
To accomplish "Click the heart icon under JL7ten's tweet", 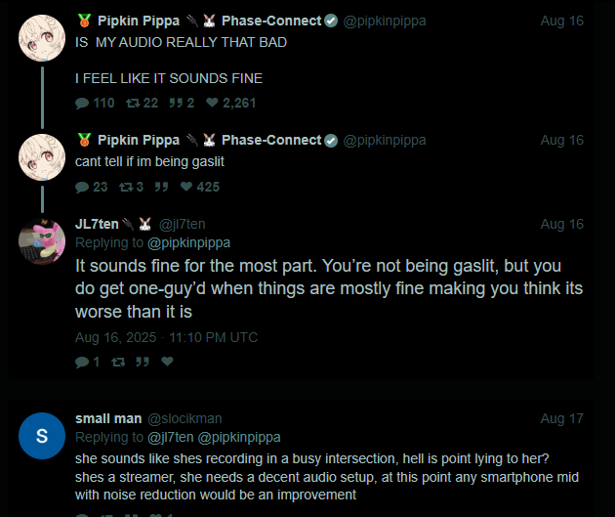I will (x=167, y=362).
